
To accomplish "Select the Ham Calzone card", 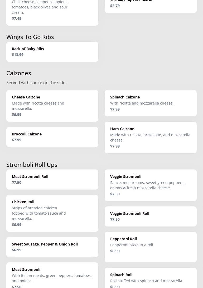I will click(x=151, y=137).
